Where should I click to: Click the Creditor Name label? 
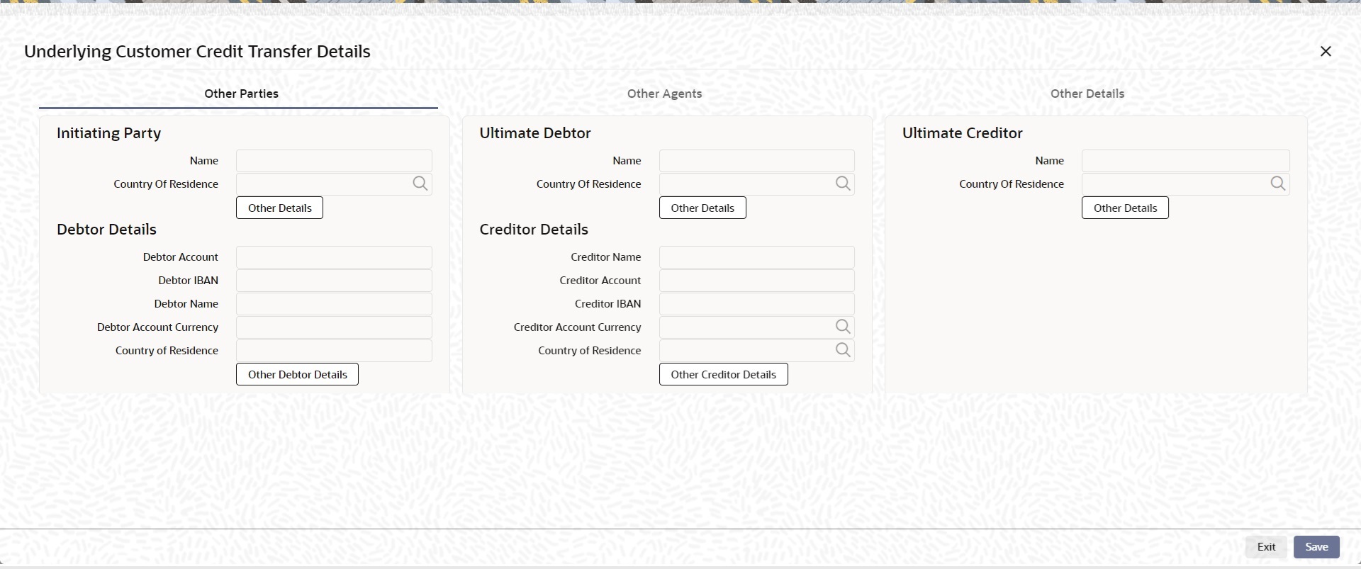click(605, 257)
